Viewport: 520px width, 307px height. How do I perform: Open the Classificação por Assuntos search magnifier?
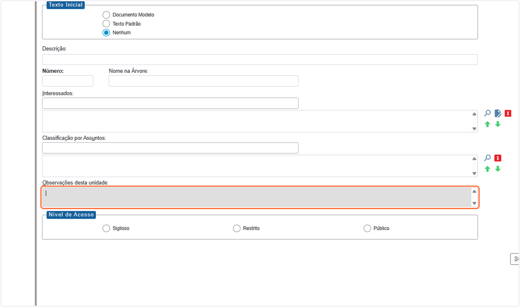click(487, 158)
